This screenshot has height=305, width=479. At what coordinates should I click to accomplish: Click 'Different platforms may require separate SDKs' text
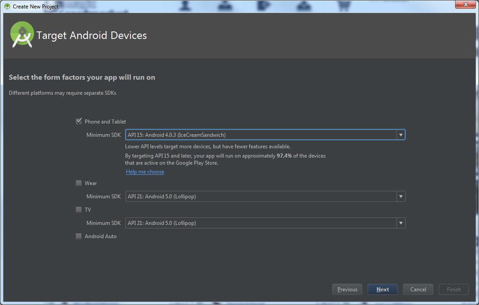[x=63, y=93]
